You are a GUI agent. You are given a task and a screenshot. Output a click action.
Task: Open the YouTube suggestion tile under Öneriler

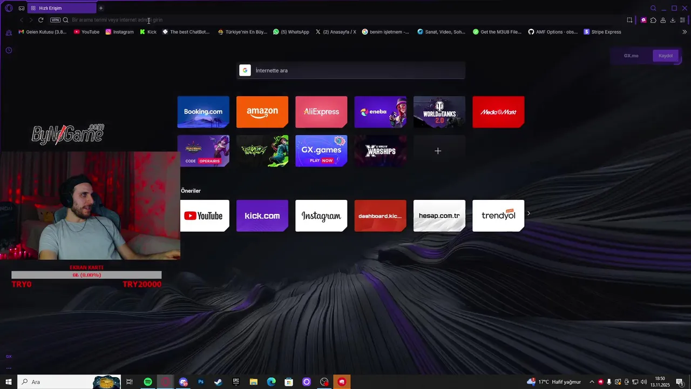pos(204,216)
